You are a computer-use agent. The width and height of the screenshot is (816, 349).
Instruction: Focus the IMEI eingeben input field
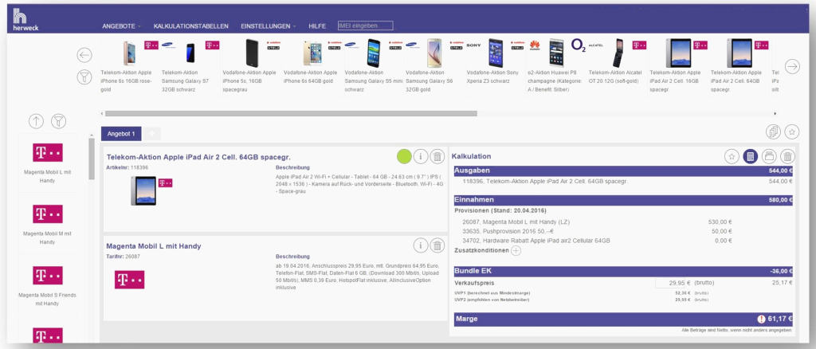(365, 25)
